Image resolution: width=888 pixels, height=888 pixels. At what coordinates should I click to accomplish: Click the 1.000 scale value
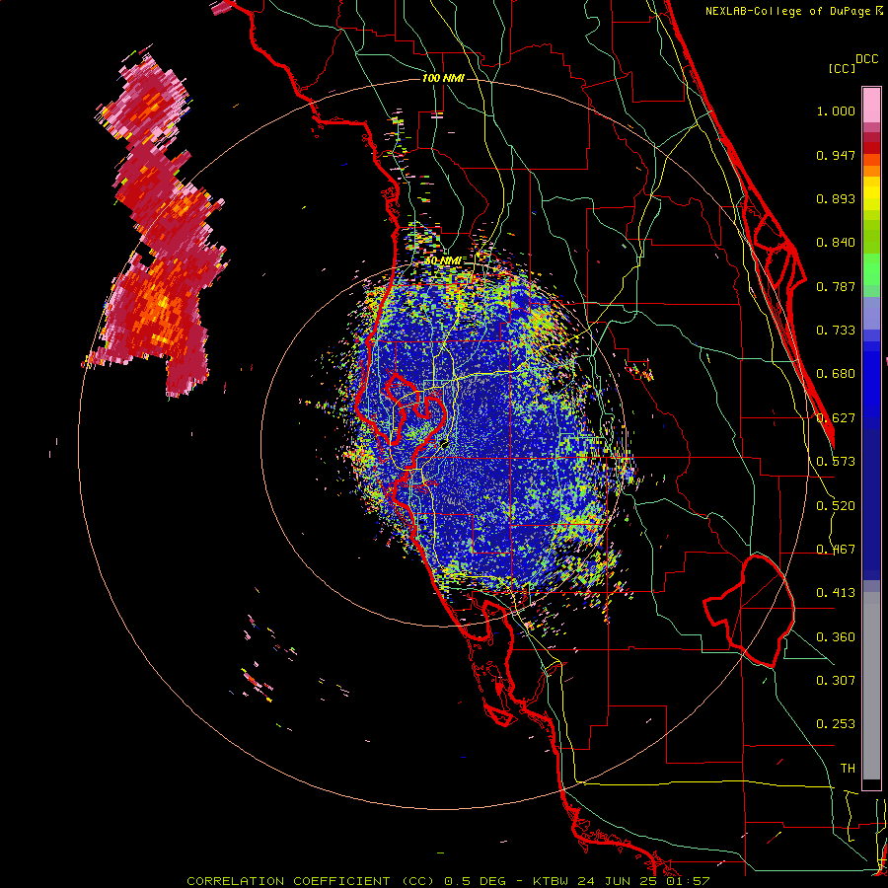click(836, 111)
